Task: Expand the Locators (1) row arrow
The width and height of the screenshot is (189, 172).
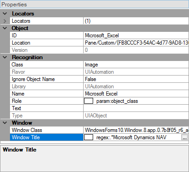Action: [x=5, y=21]
